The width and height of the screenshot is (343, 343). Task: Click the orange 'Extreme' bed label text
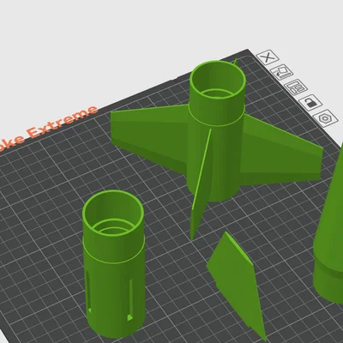click(x=62, y=122)
